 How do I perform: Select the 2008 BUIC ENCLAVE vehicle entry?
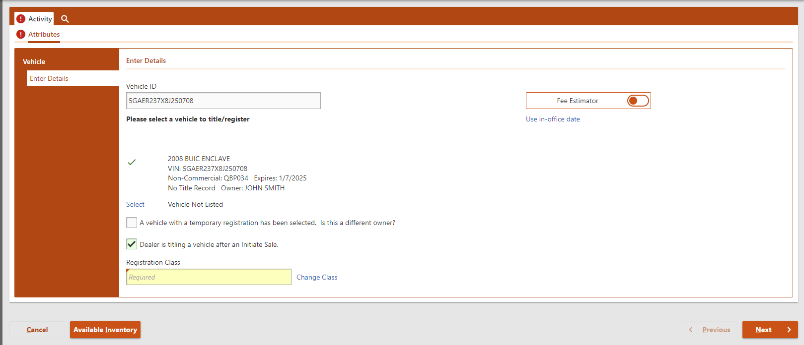pos(199,159)
